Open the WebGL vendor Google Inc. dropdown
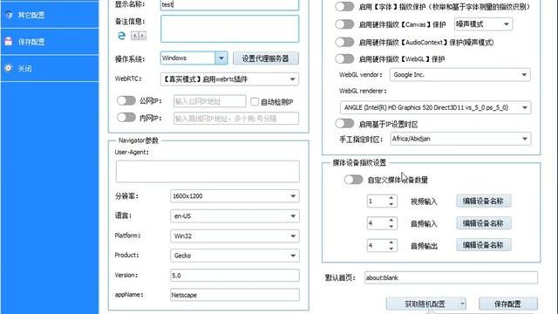 (x=460, y=75)
